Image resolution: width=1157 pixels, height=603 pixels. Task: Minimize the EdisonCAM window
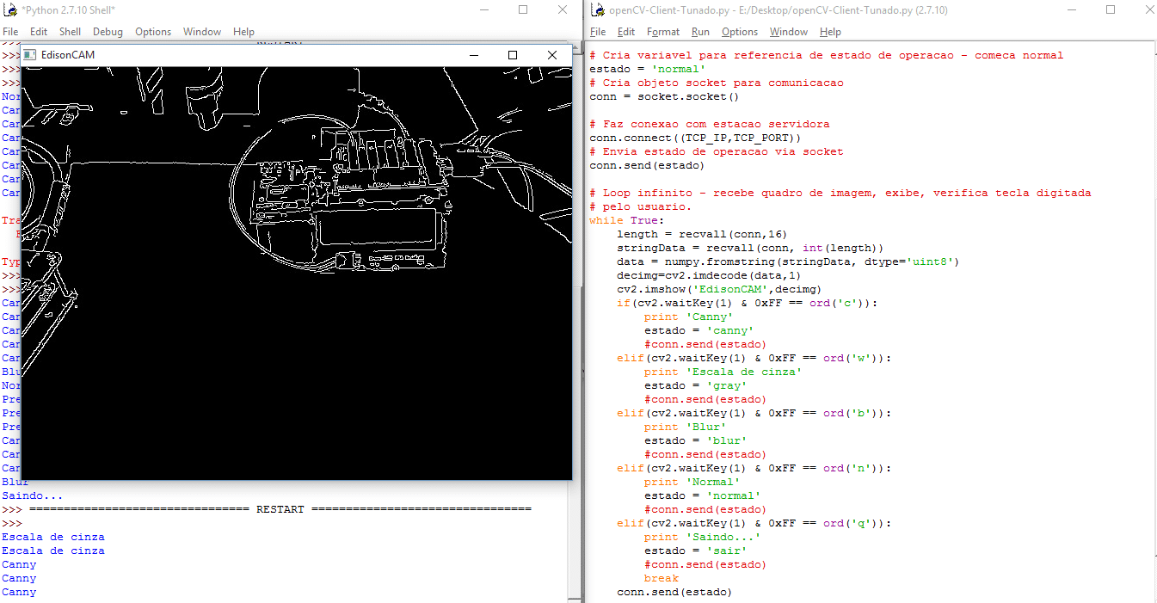473,55
